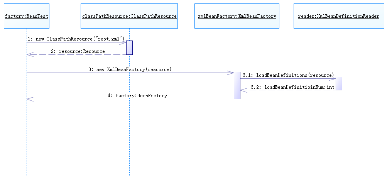Select the activation bar on ClassPathResource lifeline

click(x=130, y=47)
